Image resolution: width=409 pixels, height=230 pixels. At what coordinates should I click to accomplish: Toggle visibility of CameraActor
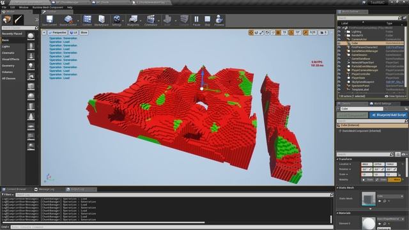pos(339,39)
